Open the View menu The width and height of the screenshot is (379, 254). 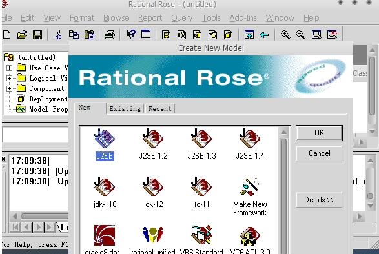[52, 18]
